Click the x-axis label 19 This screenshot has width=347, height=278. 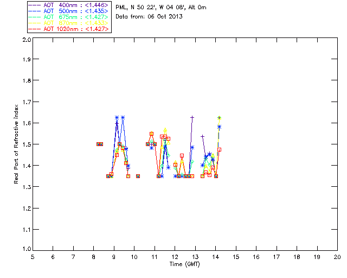pos(317,257)
